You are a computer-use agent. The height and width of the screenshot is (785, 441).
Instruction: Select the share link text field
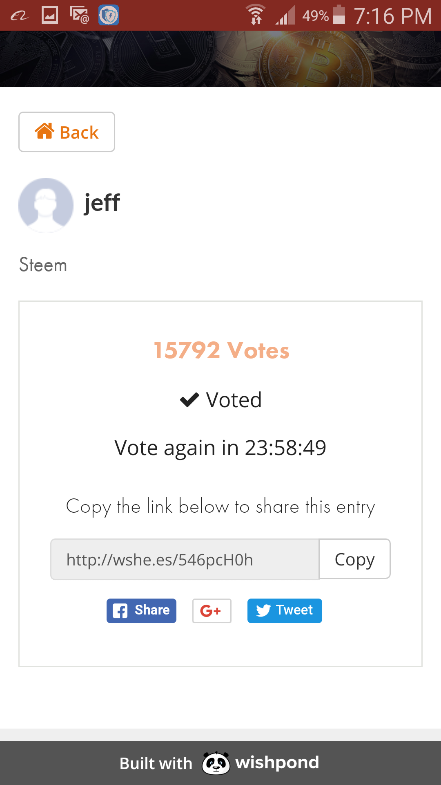pos(185,559)
